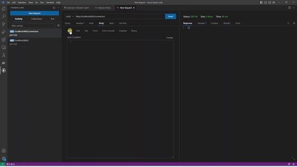Select the Pre Run request tab
The width and height of the screenshot is (297, 167).
point(123,23)
